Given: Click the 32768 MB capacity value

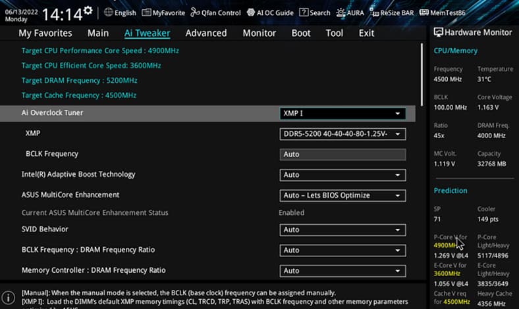Looking at the screenshot, I should pyautogui.click(x=491, y=164).
